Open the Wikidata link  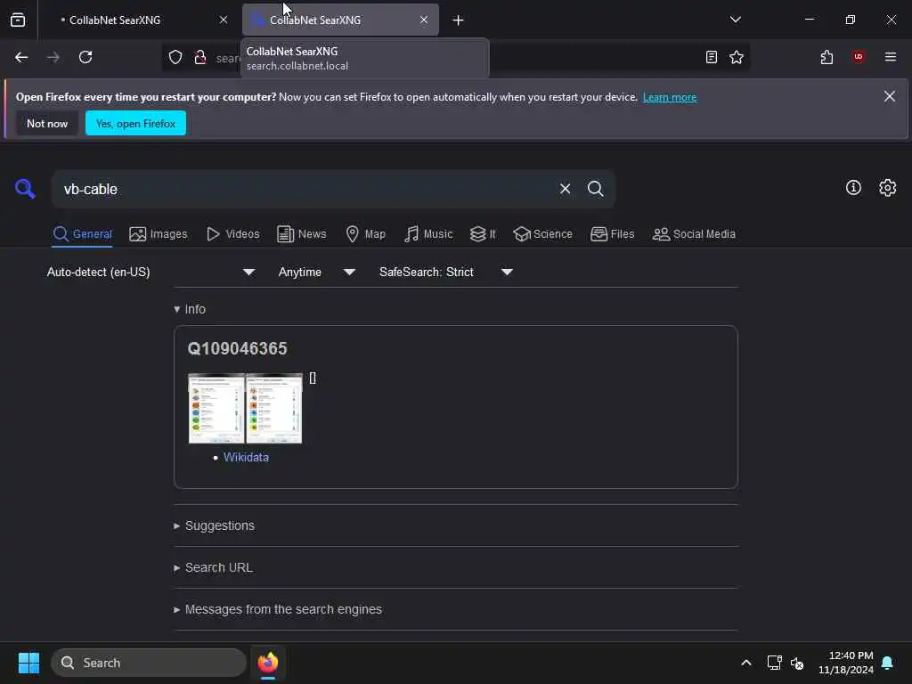[246, 458]
